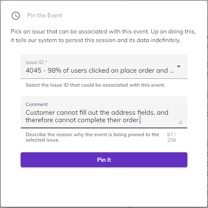Click the clock icon beside Pin the Event
208x208 pixels.
[x=16, y=16]
